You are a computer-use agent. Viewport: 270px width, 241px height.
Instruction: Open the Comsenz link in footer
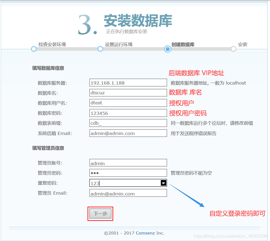pyautogui.click(x=145, y=233)
